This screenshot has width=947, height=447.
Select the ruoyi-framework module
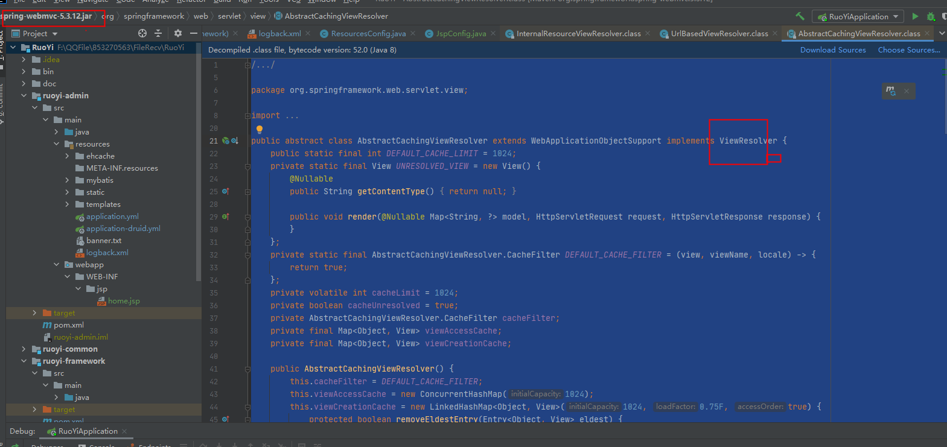click(x=74, y=361)
